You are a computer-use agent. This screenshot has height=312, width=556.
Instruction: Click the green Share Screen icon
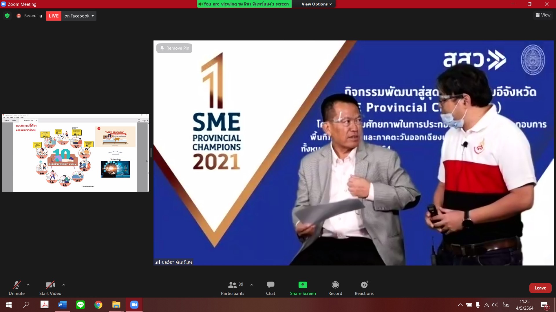[303, 285]
